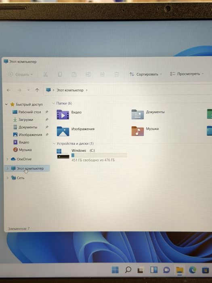The height and width of the screenshot is (283, 212).
Task: Click the pin icon next to Рабочий стол
Action: click(x=47, y=112)
